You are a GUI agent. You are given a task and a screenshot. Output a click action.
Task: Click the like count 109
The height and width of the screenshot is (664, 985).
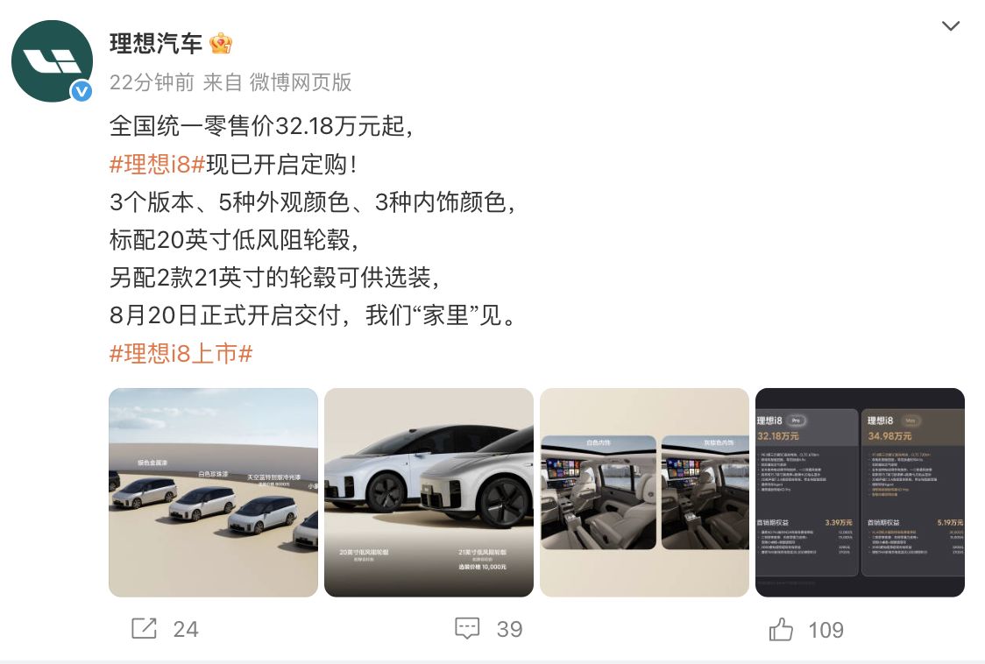tap(826, 630)
